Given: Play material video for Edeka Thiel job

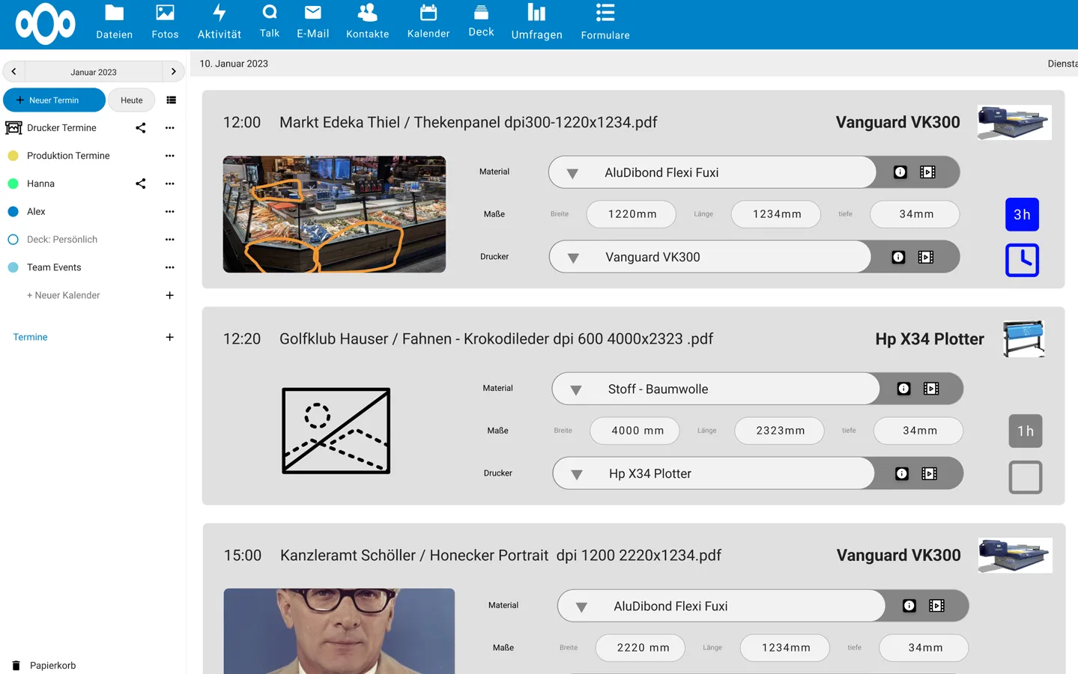Looking at the screenshot, I should [927, 172].
